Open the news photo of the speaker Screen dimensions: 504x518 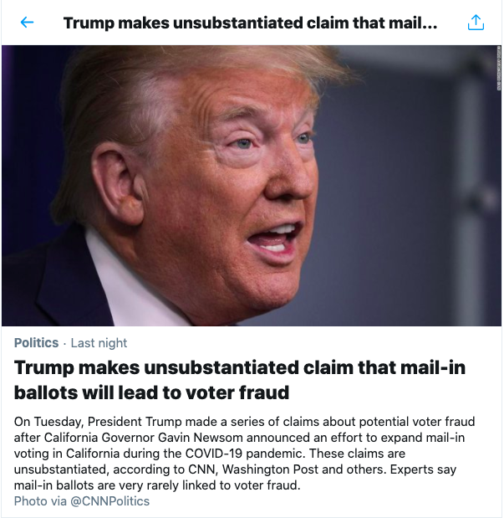click(251, 186)
